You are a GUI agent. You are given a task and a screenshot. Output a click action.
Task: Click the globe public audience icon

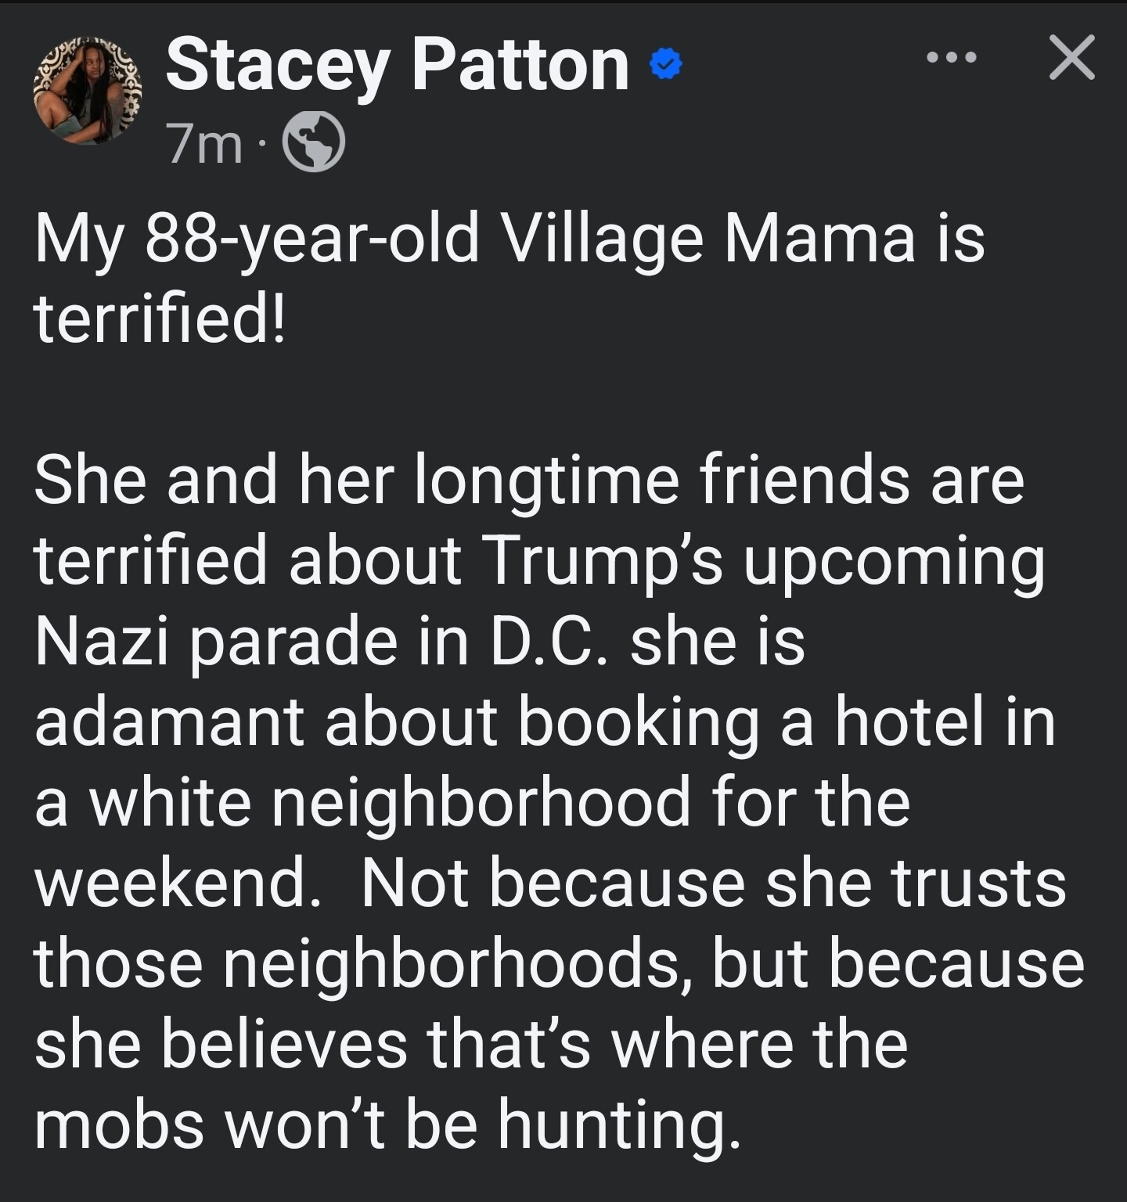[313, 143]
